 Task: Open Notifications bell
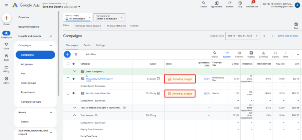(x=252, y=4)
